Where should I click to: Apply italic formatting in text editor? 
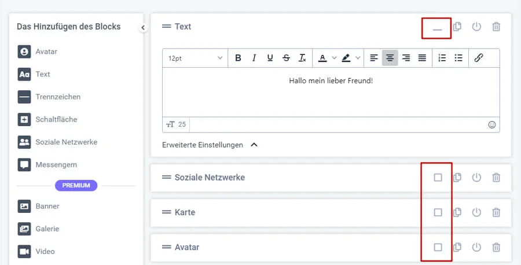coord(254,58)
